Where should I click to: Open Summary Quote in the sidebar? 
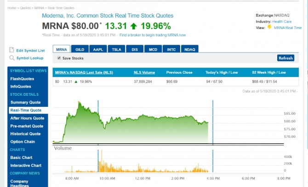click(x=26, y=102)
